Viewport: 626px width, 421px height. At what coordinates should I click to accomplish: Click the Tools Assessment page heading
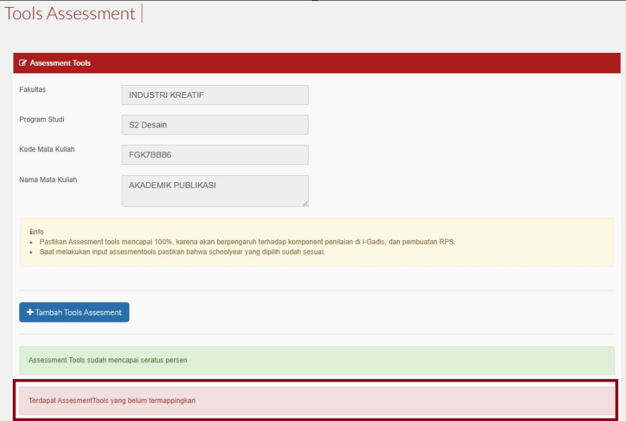(x=70, y=14)
